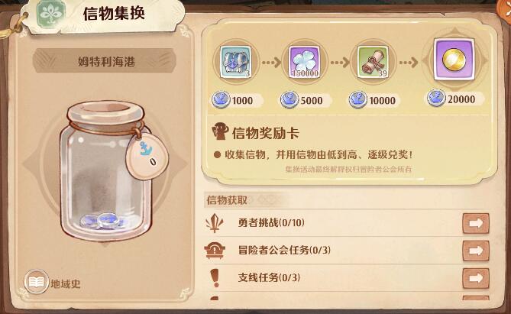The height and width of the screenshot is (314, 511).
Task: Click the 支线任务 exclamation mark icon
Action: [215, 278]
